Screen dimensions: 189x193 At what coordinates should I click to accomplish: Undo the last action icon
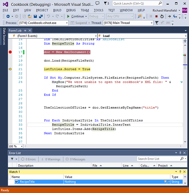point(49,16)
